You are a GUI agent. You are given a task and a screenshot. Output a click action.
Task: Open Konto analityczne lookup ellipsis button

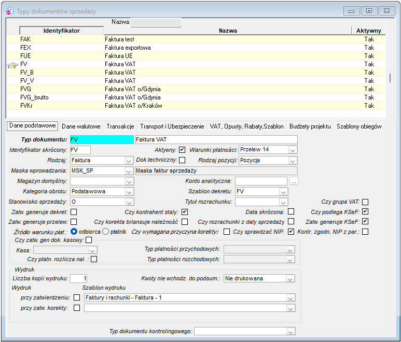[294, 181]
